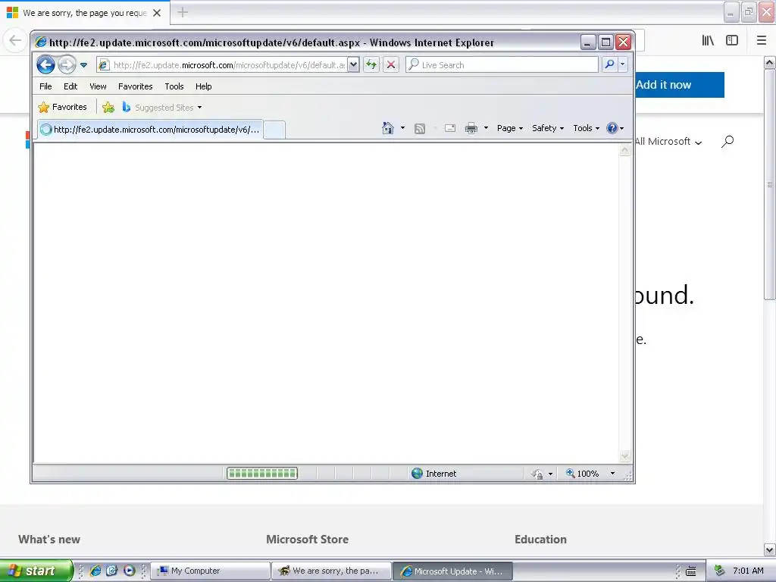
Task: Open a new tab in Internet Explorer
Action: tap(274, 130)
